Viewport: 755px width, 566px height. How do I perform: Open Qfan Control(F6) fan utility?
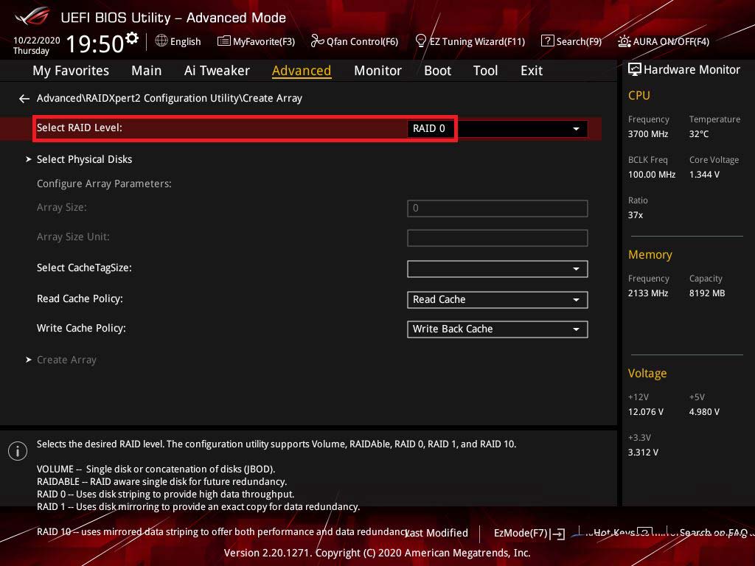[x=355, y=41]
